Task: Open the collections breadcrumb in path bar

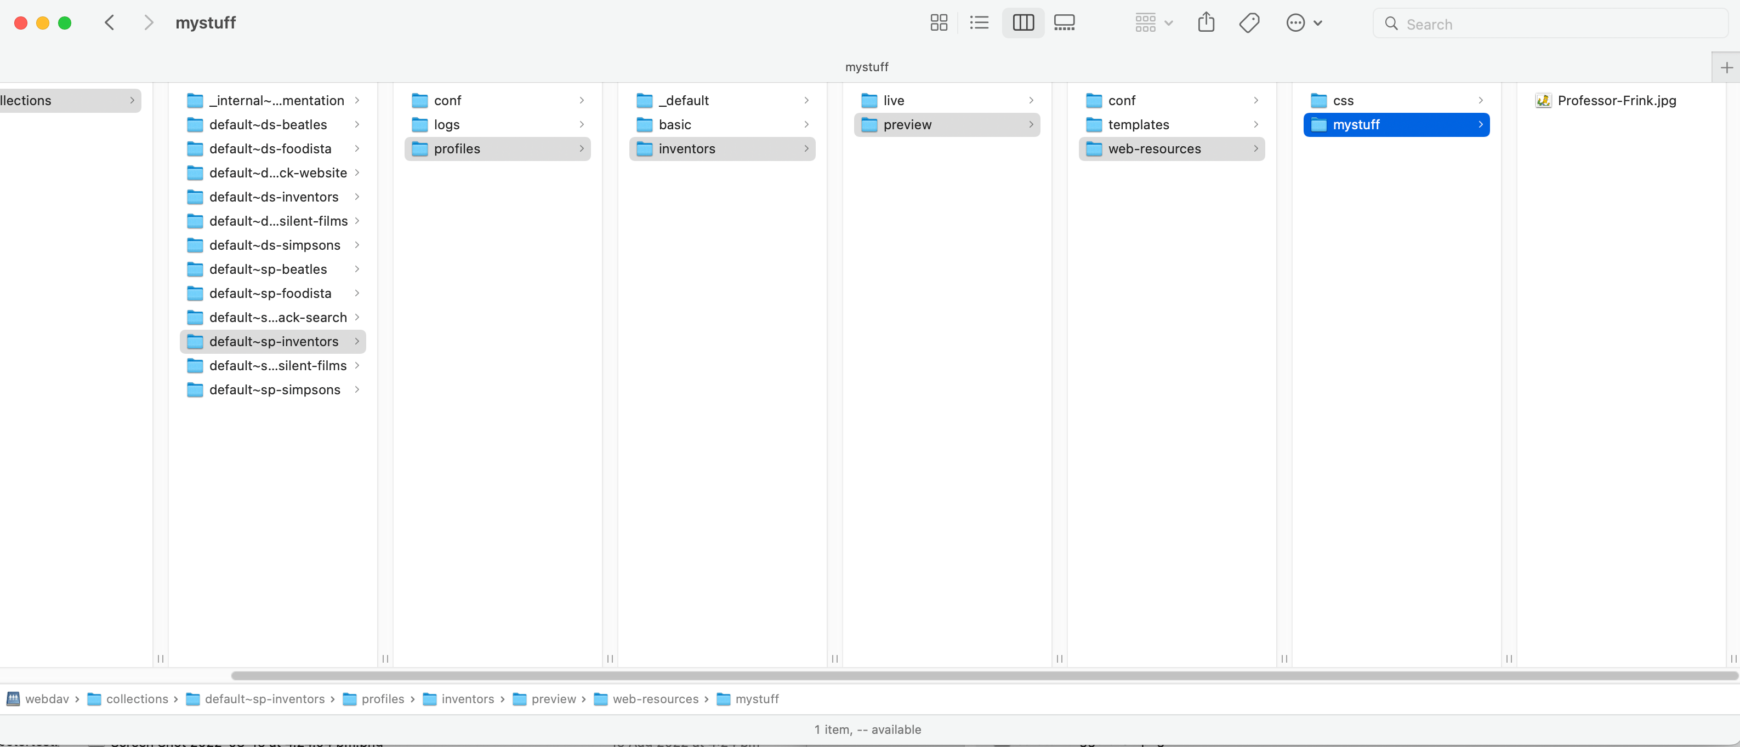Action: (138, 699)
